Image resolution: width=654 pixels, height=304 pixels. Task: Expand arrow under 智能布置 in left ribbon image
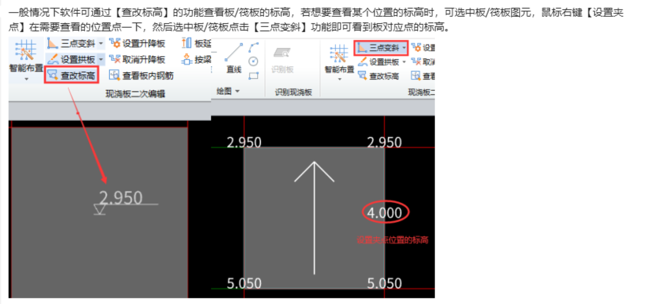pyautogui.click(x=26, y=78)
